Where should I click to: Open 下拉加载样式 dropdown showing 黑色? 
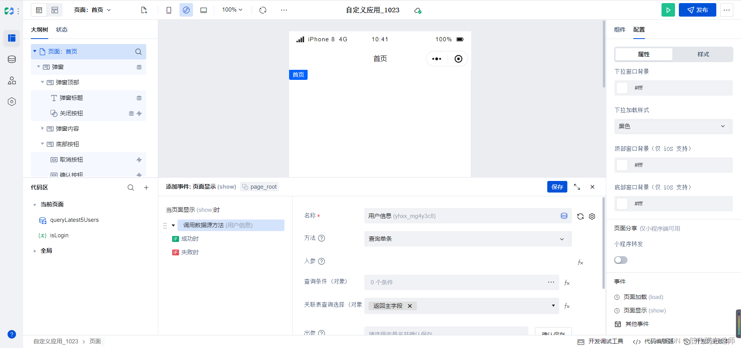[x=673, y=127]
